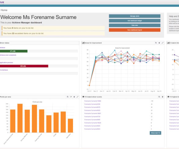Screen dimensions: 179x149
Task: Expand the Areas for improvement widget to fullscreen
Action: click(162, 43)
